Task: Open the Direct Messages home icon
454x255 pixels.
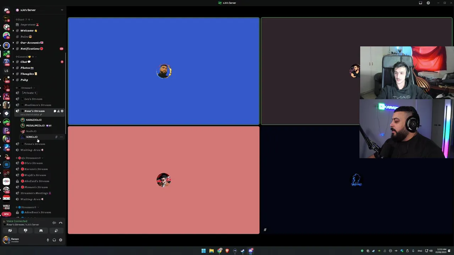Action: click(6, 10)
